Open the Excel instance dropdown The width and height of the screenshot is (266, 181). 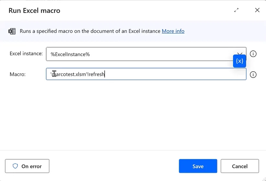[239, 54]
